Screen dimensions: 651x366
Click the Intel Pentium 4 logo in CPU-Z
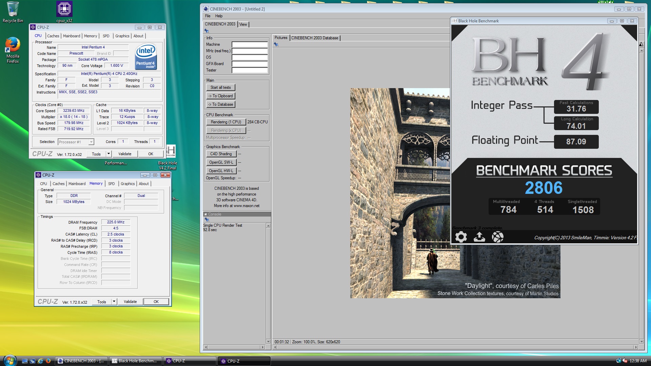coord(146,57)
